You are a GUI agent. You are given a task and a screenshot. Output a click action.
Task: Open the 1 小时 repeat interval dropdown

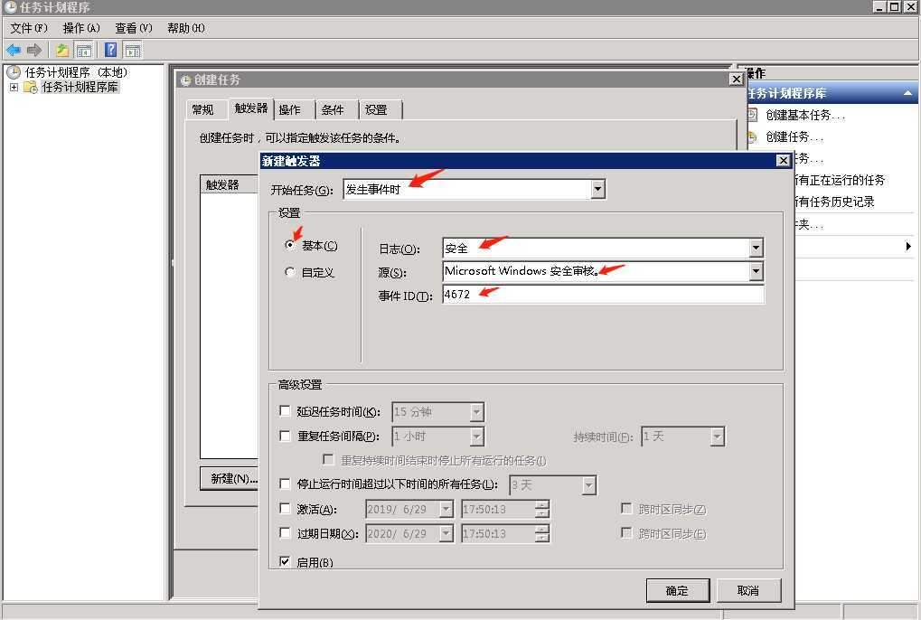(x=477, y=437)
